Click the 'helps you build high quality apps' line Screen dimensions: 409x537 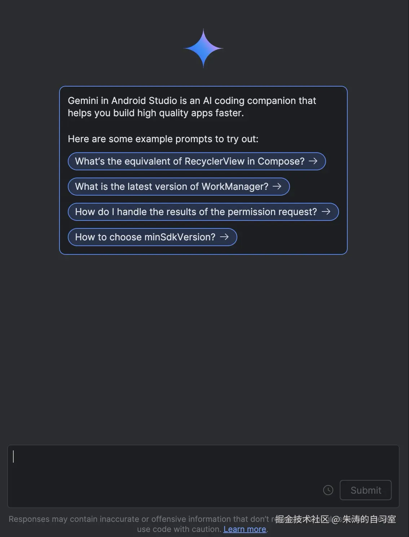point(155,113)
